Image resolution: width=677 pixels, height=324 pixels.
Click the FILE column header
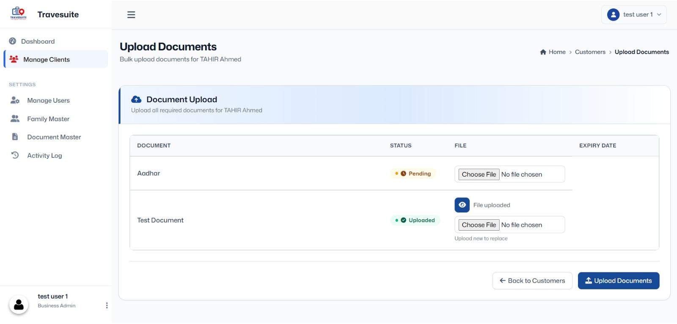460,145
